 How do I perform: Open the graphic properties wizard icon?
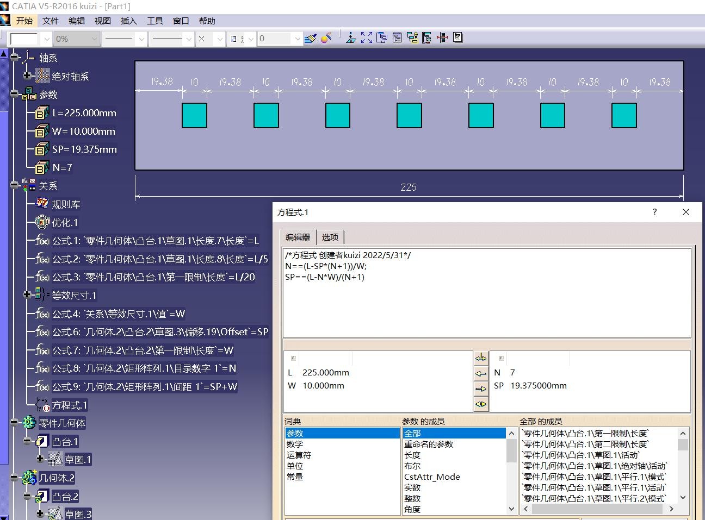326,38
